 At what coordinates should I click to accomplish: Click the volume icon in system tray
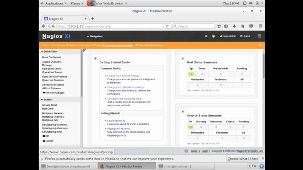pyautogui.click(x=250, y=3)
